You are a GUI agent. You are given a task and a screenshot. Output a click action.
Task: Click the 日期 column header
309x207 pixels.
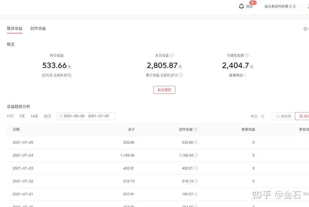[x=16, y=129]
